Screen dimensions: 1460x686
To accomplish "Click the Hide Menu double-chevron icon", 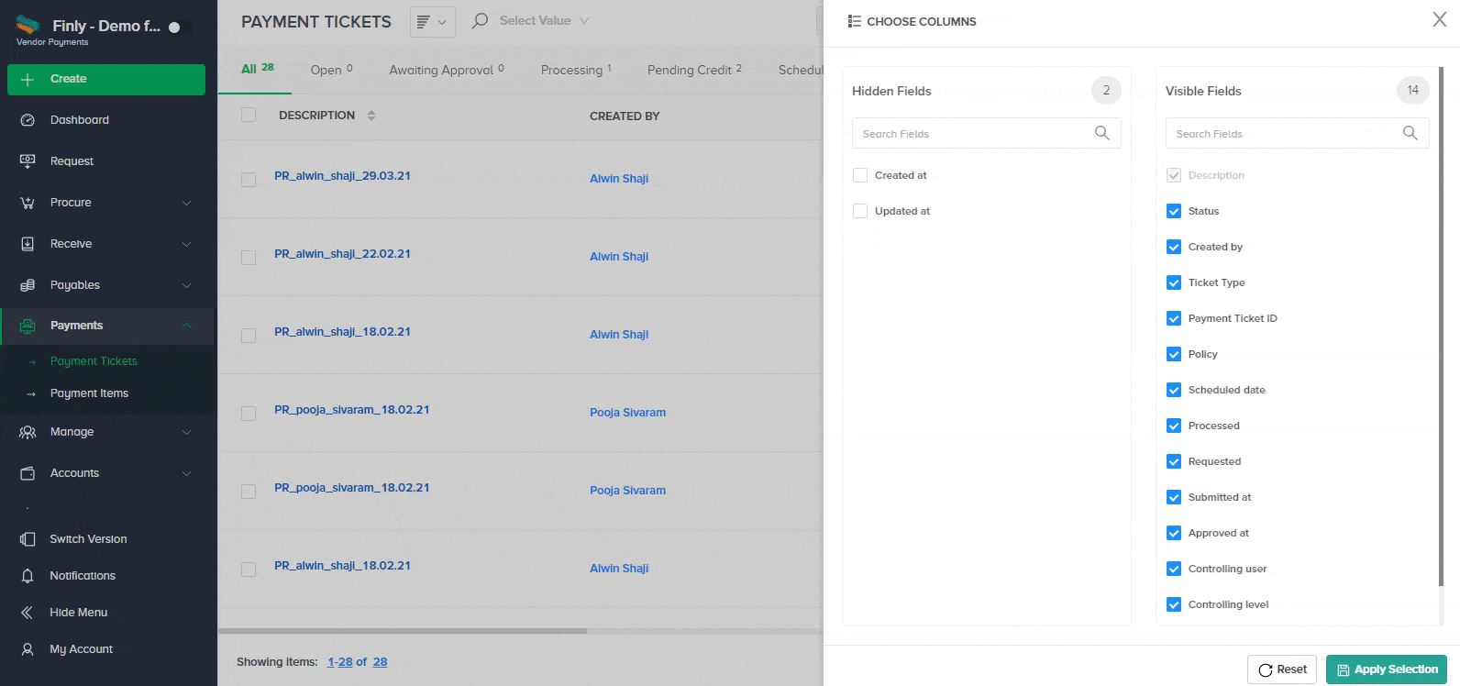I will click(28, 613).
